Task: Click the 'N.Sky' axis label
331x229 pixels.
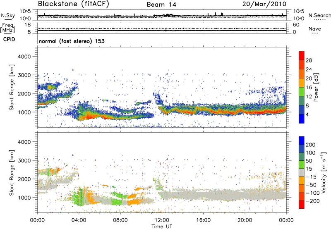Action: click(8, 15)
